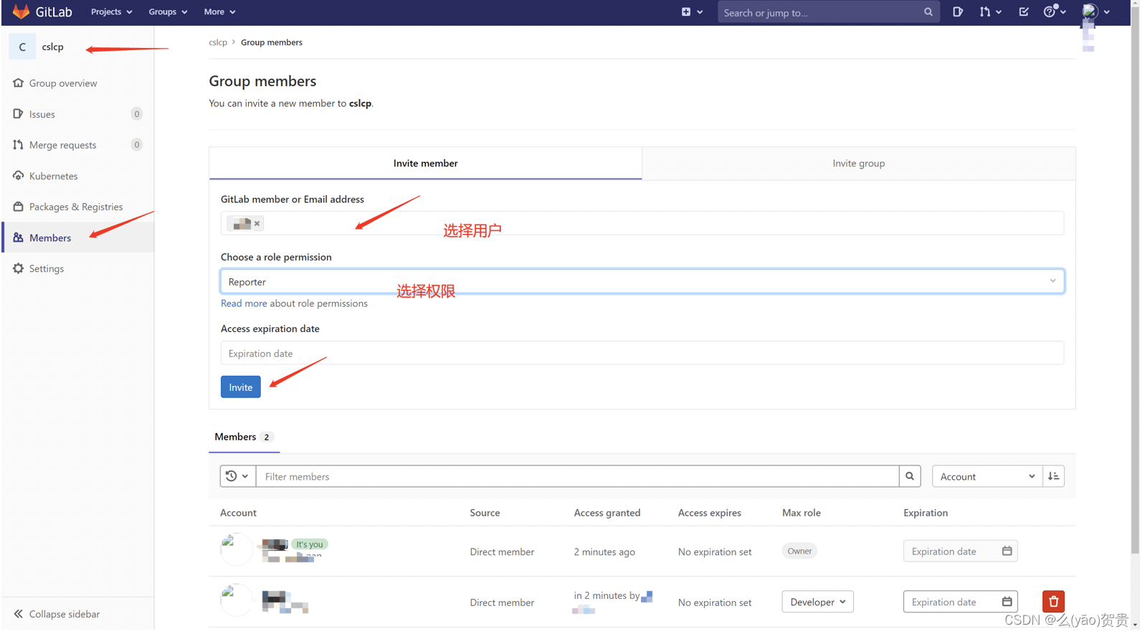This screenshot has width=1140, height=634.
Task: Open the recent searches history dropdown
Action: coord(237,476)
